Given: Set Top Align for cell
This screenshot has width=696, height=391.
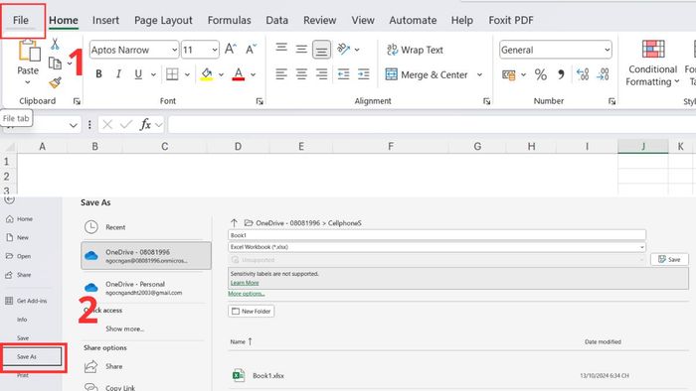Looking at the screenshot, I should tap(281, 48).
